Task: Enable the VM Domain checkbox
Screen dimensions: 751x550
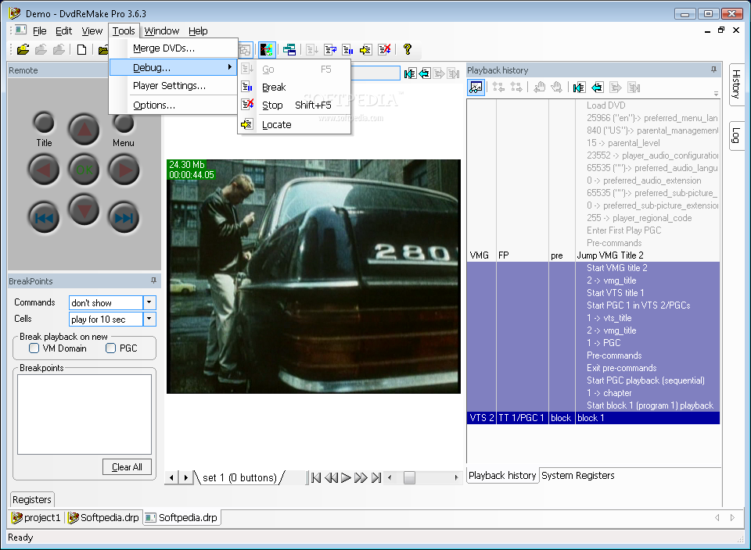Action: (x=34, y=348)
